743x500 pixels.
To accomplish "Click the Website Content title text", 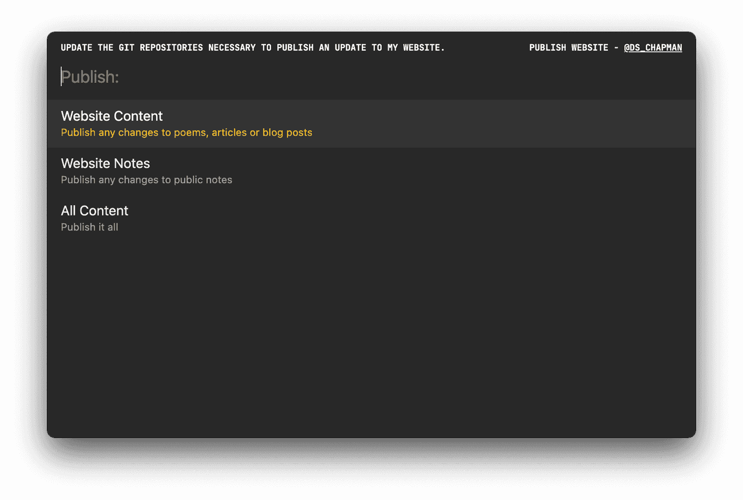I will [x=111, y=116].
